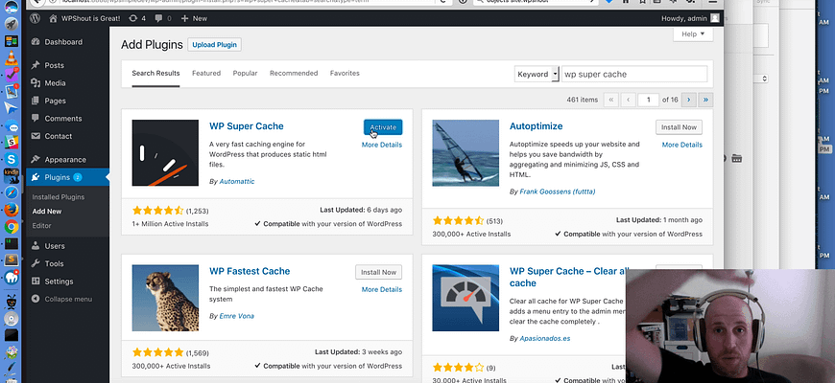Switch to the Featured plugins tab
The height and width of the screenshot is (383, 835).
pyautogui.click(x=206, y=74)
